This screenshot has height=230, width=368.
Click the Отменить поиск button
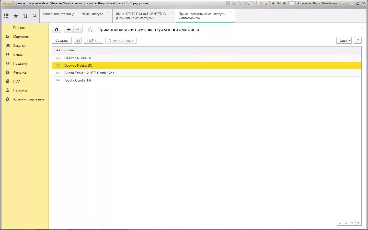pyautogui.click(x=121, y=41)
